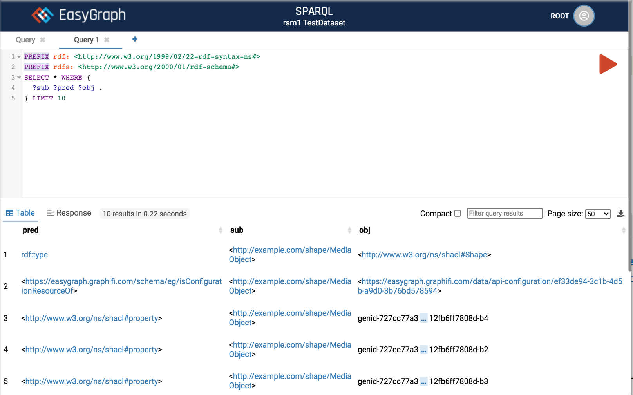Collapse code fold arrow on line 1

(x=19, y=57)
